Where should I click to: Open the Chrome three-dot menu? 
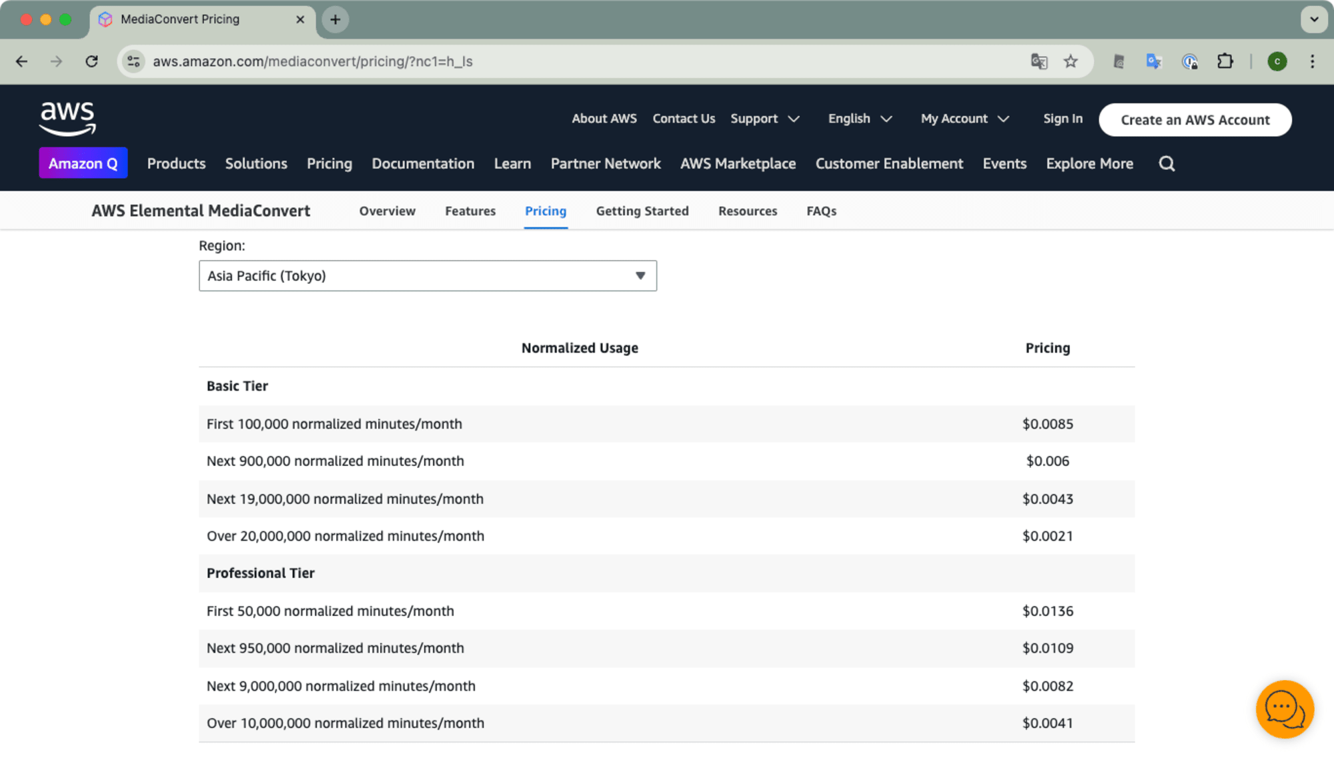[x=1312, y=61]
